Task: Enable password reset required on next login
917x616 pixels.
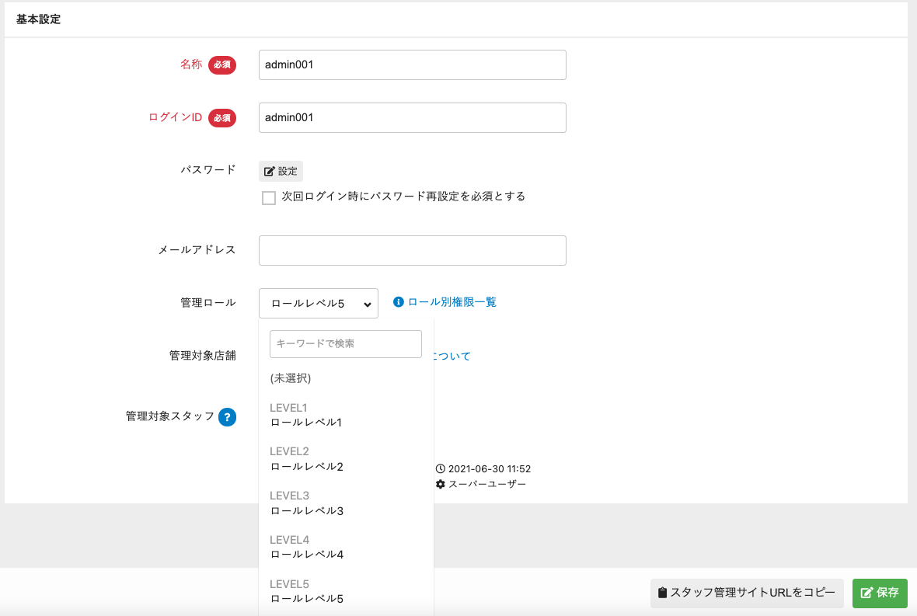Action: tap(269, 197)
